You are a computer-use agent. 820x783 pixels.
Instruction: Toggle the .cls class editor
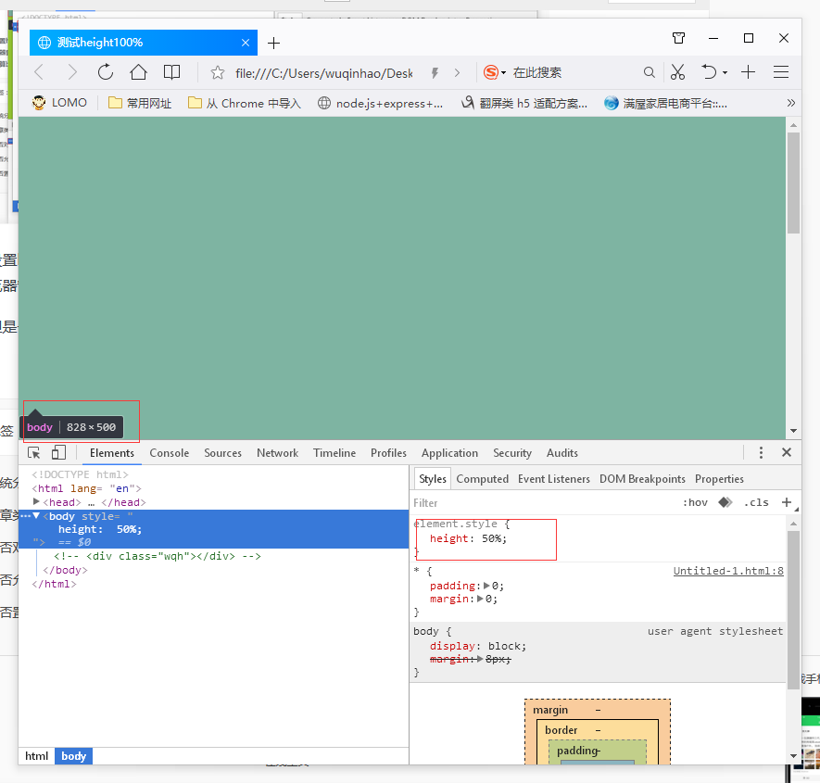756,503
